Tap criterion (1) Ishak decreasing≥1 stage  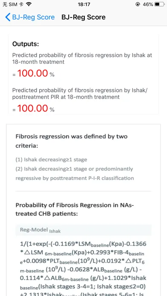(x=51, y=159)
